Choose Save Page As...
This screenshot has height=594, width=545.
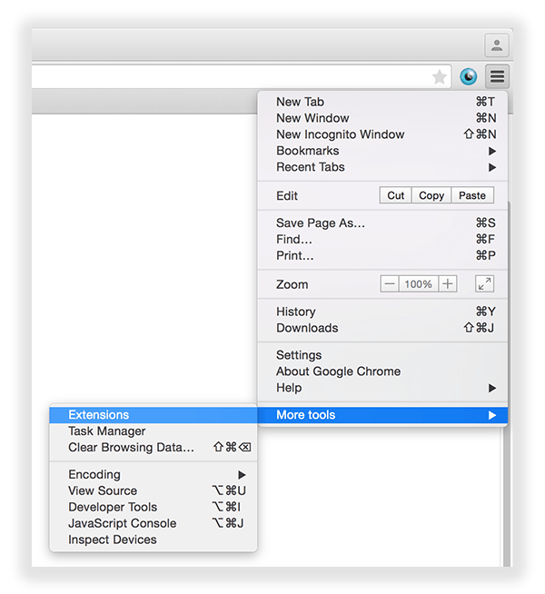tap(382, 223)
